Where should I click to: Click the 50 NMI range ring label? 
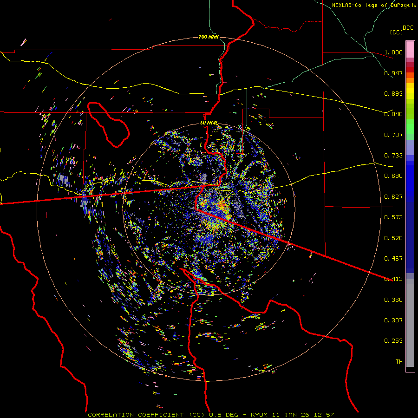(209, 123)
